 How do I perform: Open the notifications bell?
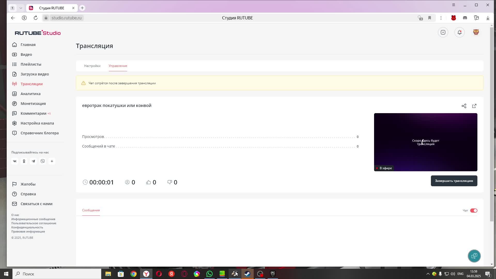(x=459, y=32)
